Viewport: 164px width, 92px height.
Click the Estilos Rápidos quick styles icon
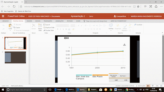(125, 26)
